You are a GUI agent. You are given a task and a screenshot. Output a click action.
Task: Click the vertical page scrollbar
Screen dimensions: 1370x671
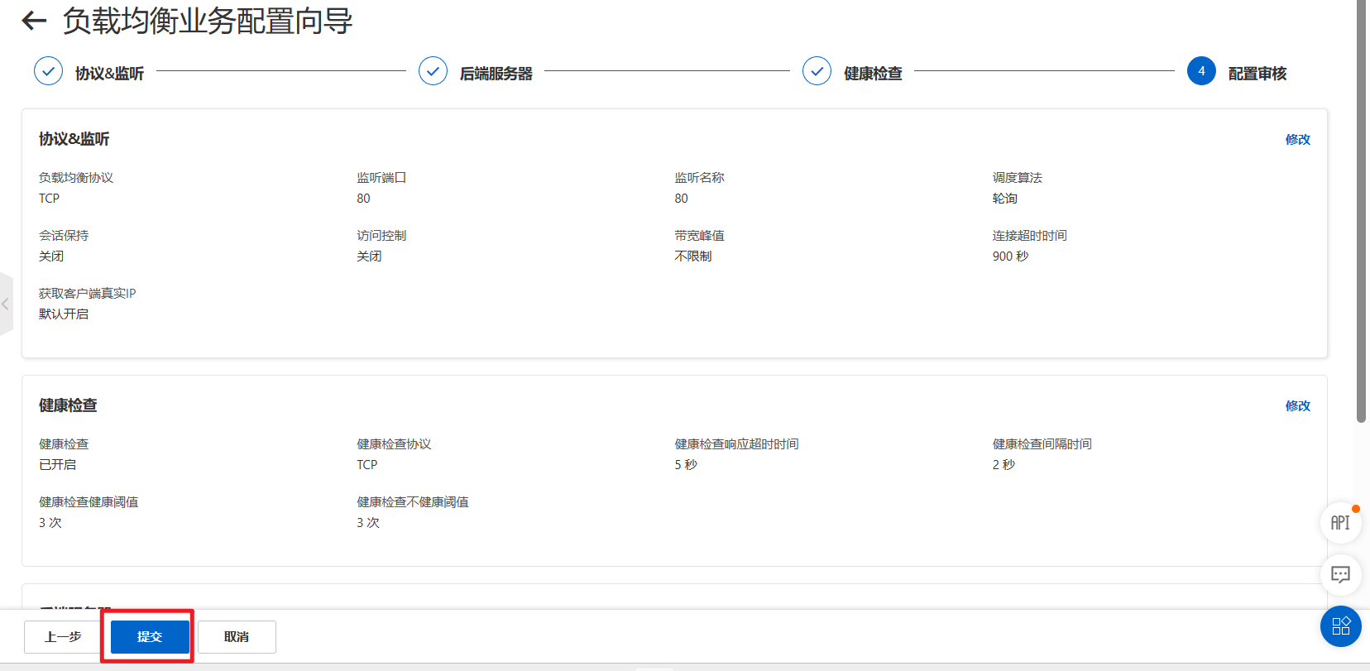point(1361,211)
